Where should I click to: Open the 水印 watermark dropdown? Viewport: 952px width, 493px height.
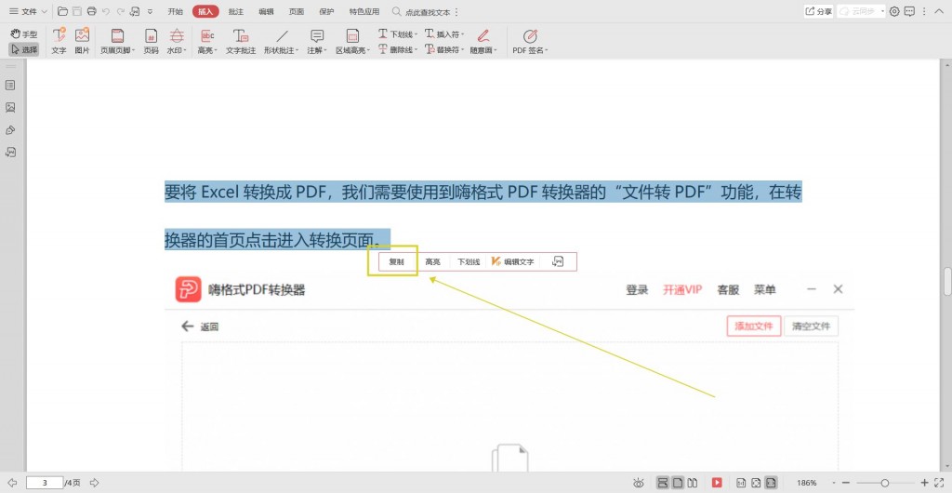coord(177,41)
